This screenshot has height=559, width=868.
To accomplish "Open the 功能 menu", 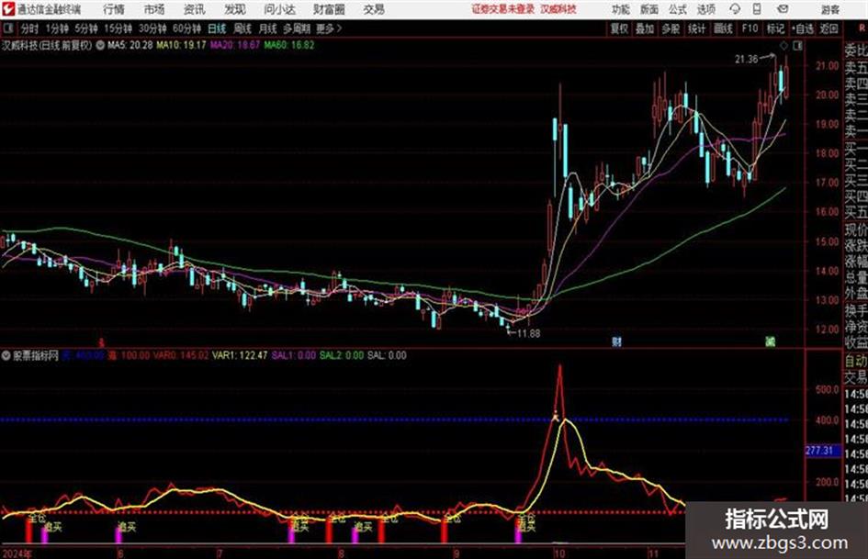I will pyautogui.click(x=621, y=9).
